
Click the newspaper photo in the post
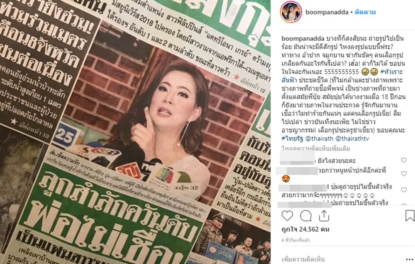(135, 132)
